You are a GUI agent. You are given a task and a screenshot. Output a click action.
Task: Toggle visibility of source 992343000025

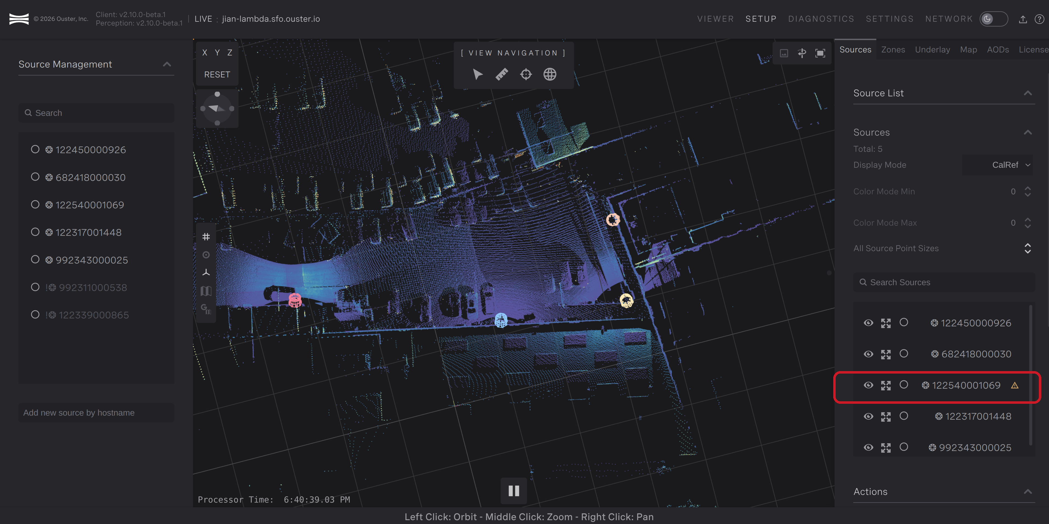(x=868, y=447)
